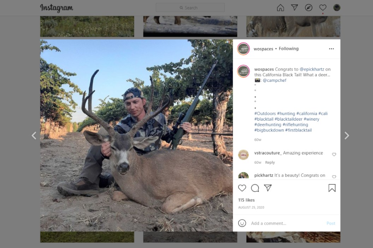This screenshot has height=248, width=373.
Task: Reply to vstracouture_'s comment
Action: [x=270, y=162]
